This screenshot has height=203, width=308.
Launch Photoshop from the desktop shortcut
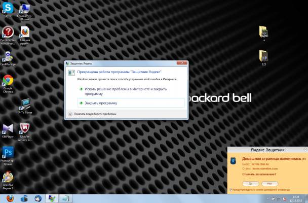[8, 156]
